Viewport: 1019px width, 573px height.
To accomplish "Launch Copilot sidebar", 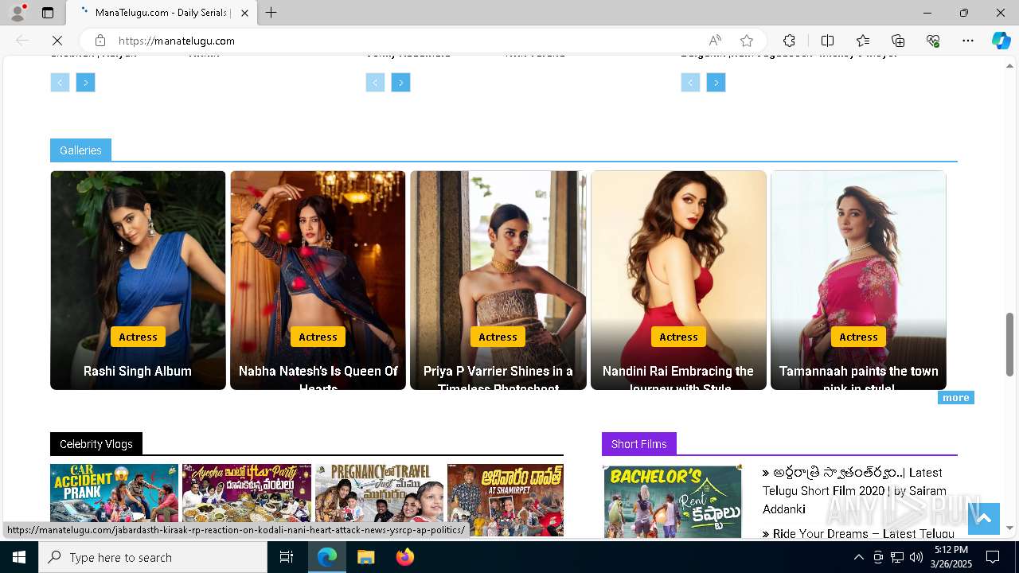I will click(x=1001, y=41).
